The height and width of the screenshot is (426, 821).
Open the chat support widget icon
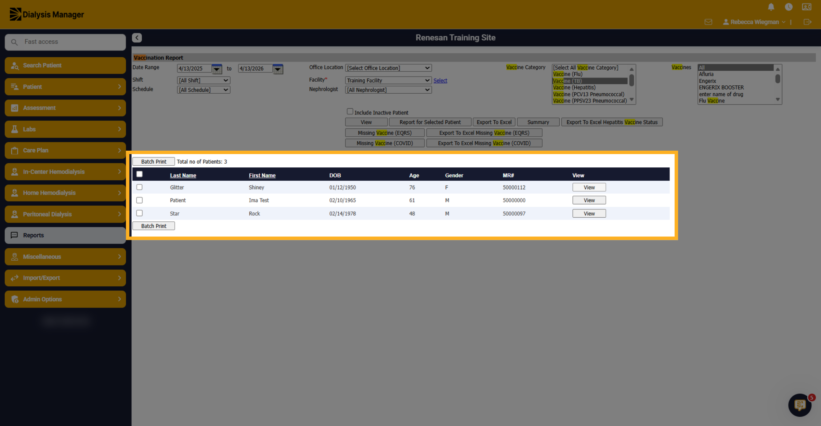[800, 405]
